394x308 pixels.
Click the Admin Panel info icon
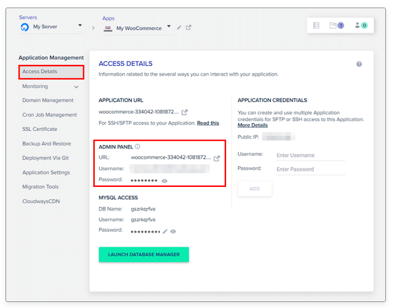[137, 146]
